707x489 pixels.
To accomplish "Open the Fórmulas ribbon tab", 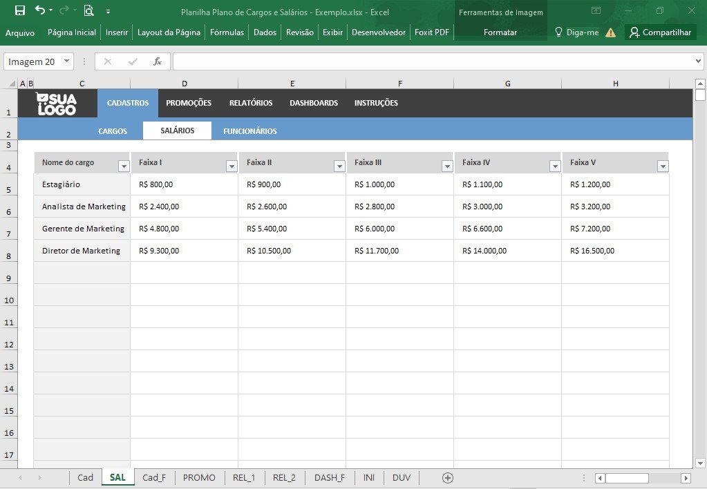I will [227, 32].
